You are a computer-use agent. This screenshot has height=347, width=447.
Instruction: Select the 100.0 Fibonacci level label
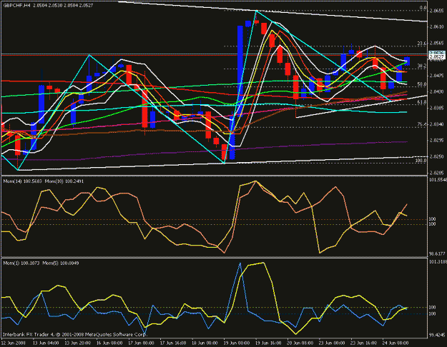pyautogui.click(x=421, y=161)
